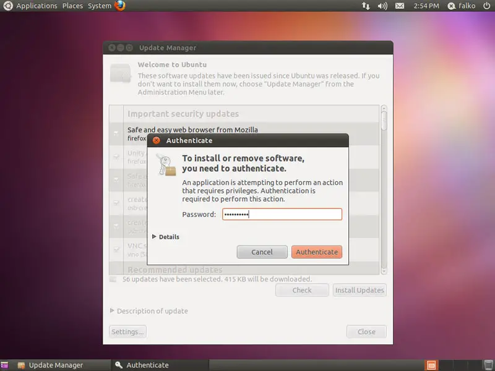The height and width of the screenshot is (371, 495).
Task: Close the Authenticate dialog with red button
Action: [x=157, y=140]
